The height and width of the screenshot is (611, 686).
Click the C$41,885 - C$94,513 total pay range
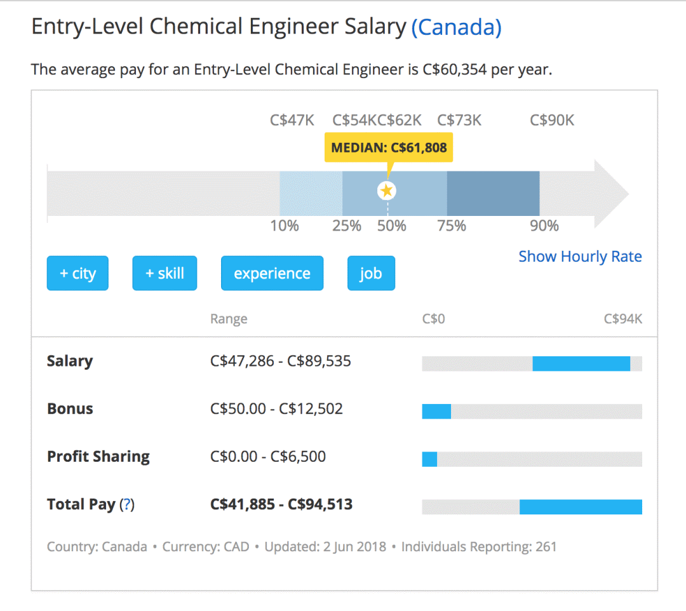(281, 504)
